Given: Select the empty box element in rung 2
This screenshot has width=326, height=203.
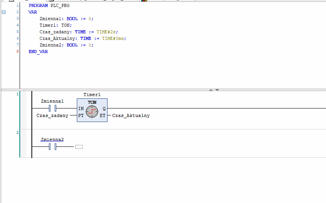Looking at the screenshot, I should [x=79, y=147].
